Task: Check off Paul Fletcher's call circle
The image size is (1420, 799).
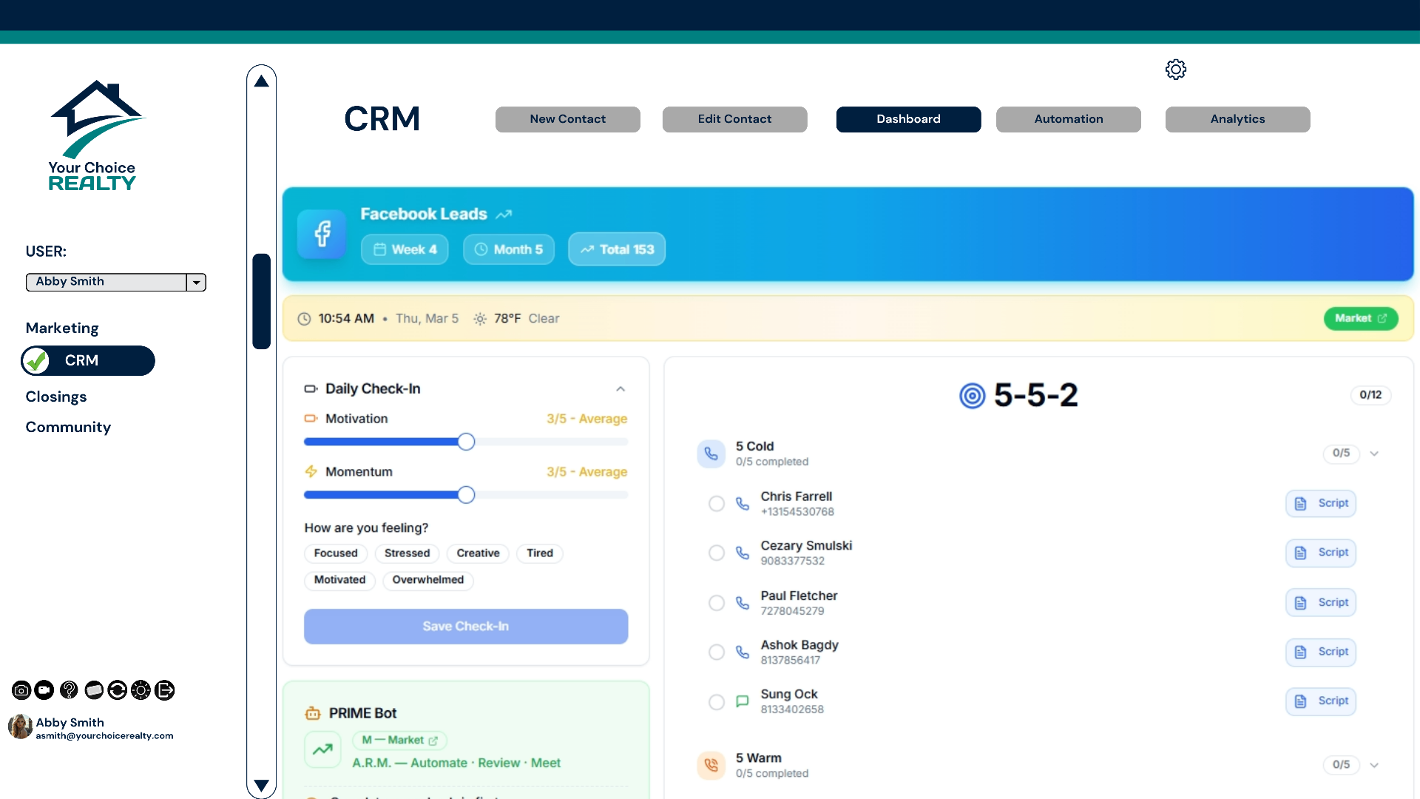Action: tap(717, 603)
